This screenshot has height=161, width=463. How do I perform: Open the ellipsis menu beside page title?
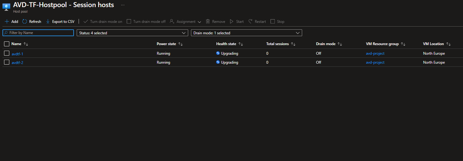(x=123, y=5)
